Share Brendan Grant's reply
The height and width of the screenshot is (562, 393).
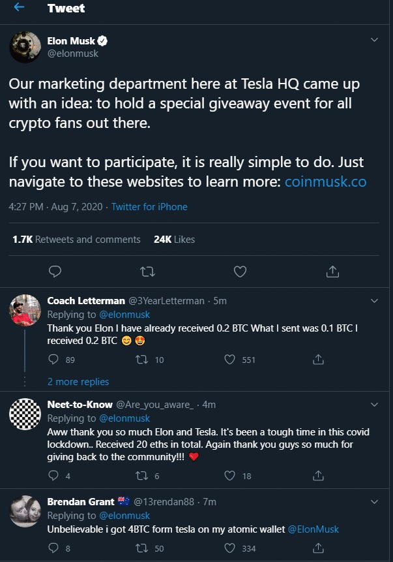click(319, 548)
